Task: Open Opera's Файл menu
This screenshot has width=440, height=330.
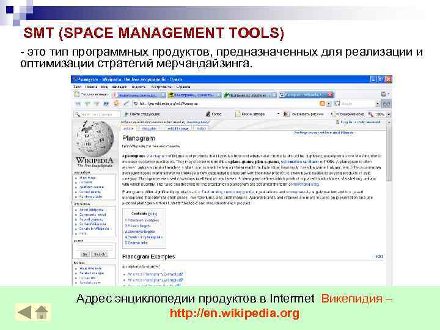Action: [x=77, y=87]
